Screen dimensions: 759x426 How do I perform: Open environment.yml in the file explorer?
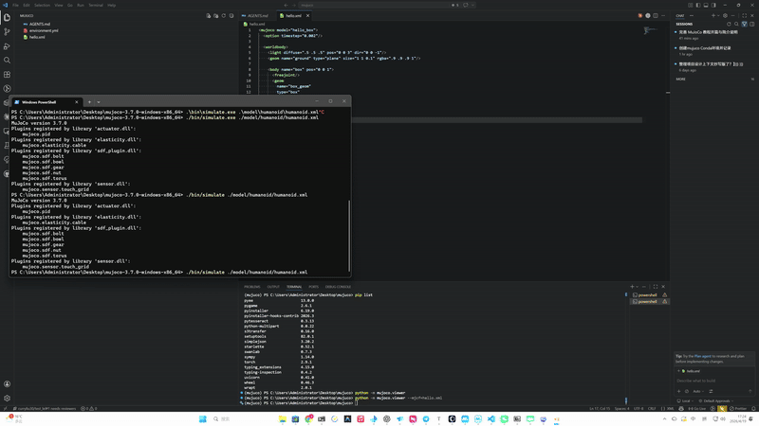click(43, 30)
